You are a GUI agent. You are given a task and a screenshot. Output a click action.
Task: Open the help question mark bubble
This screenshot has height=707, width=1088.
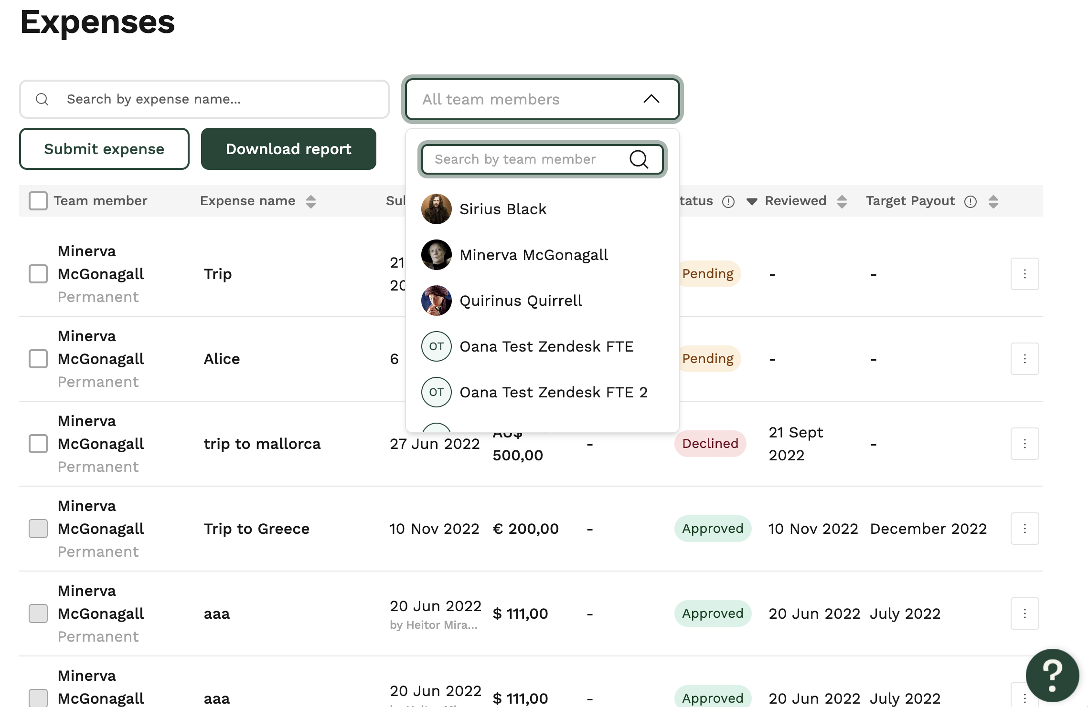1052,676
